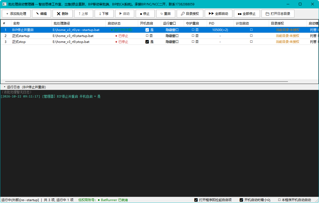
Task: Click path E:\home_v3_r6\startup.bat
Action: tap(73, 36)
